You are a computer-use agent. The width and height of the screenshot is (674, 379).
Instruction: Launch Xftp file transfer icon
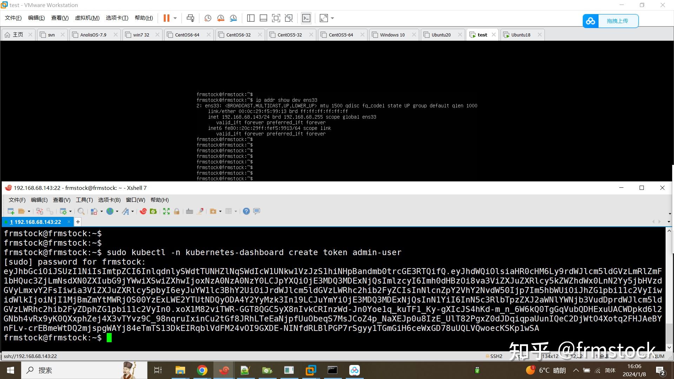pyautogui.click(x=153, y=211)
